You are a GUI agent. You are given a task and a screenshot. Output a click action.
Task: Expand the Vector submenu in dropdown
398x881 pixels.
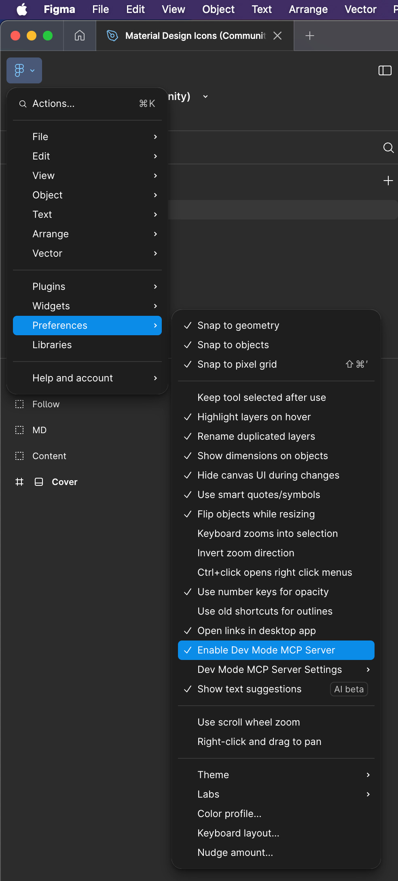pos(87,253)
